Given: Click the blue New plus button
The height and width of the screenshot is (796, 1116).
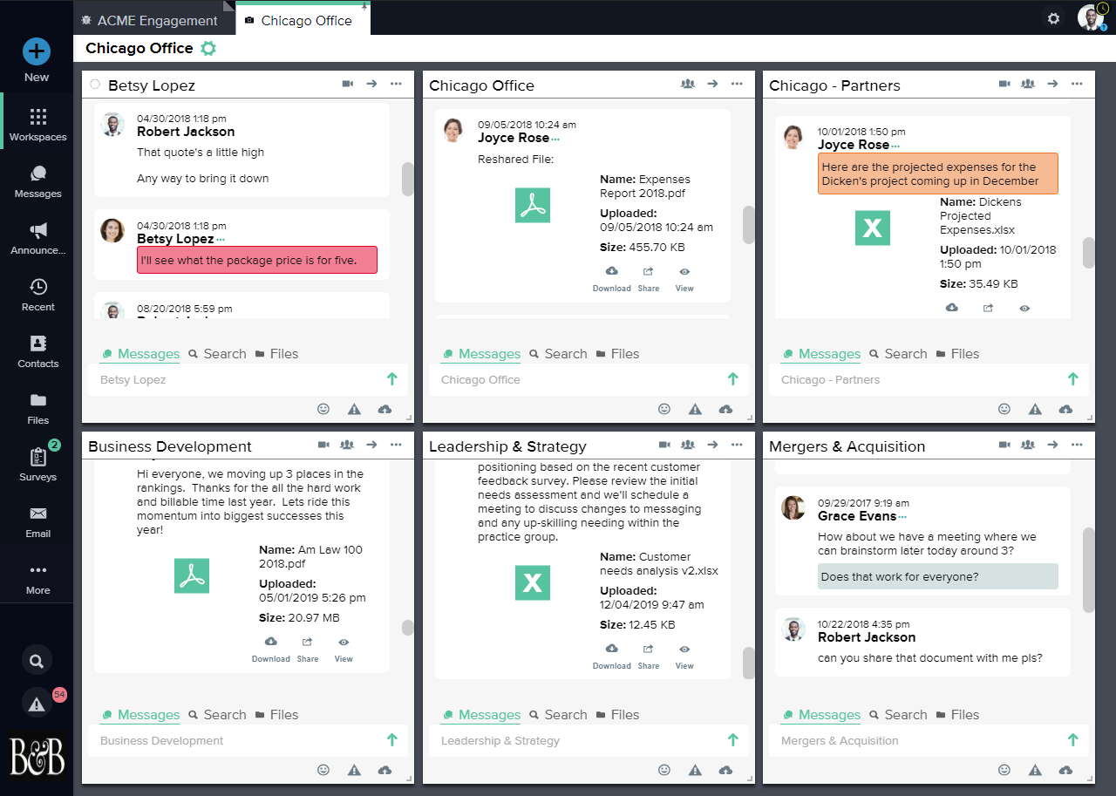Looking at the screenshot, I should coord(37,51).
